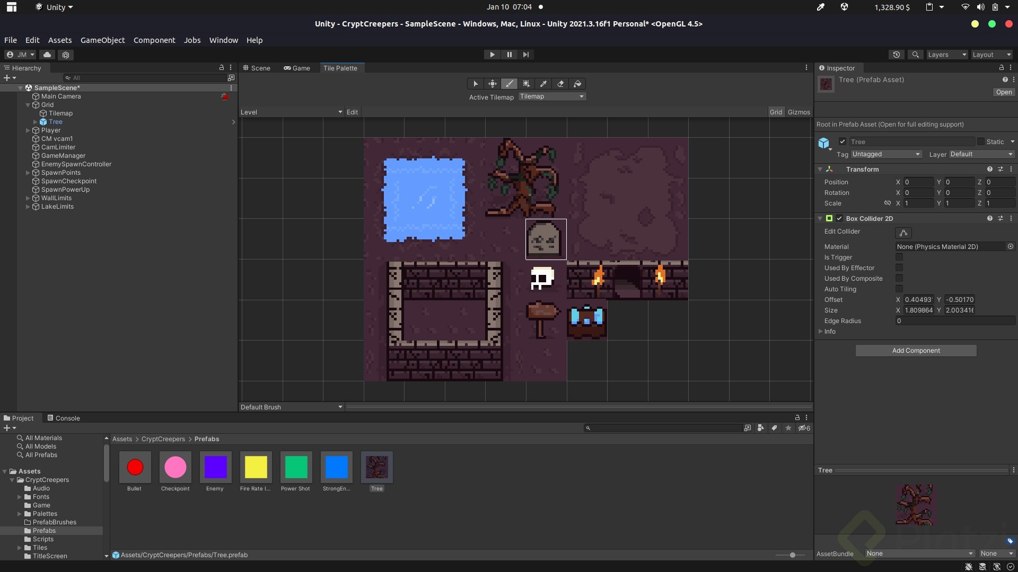Screen dimensions: 1018x572
Task: Switch to the Game tab
Action: tap(297, 68)
